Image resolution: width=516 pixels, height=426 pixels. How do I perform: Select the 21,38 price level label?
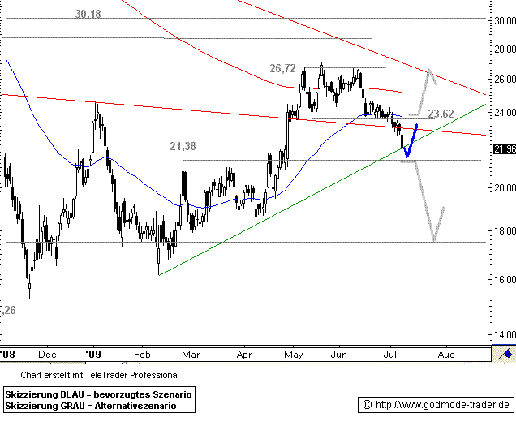[x=183, y=146]
